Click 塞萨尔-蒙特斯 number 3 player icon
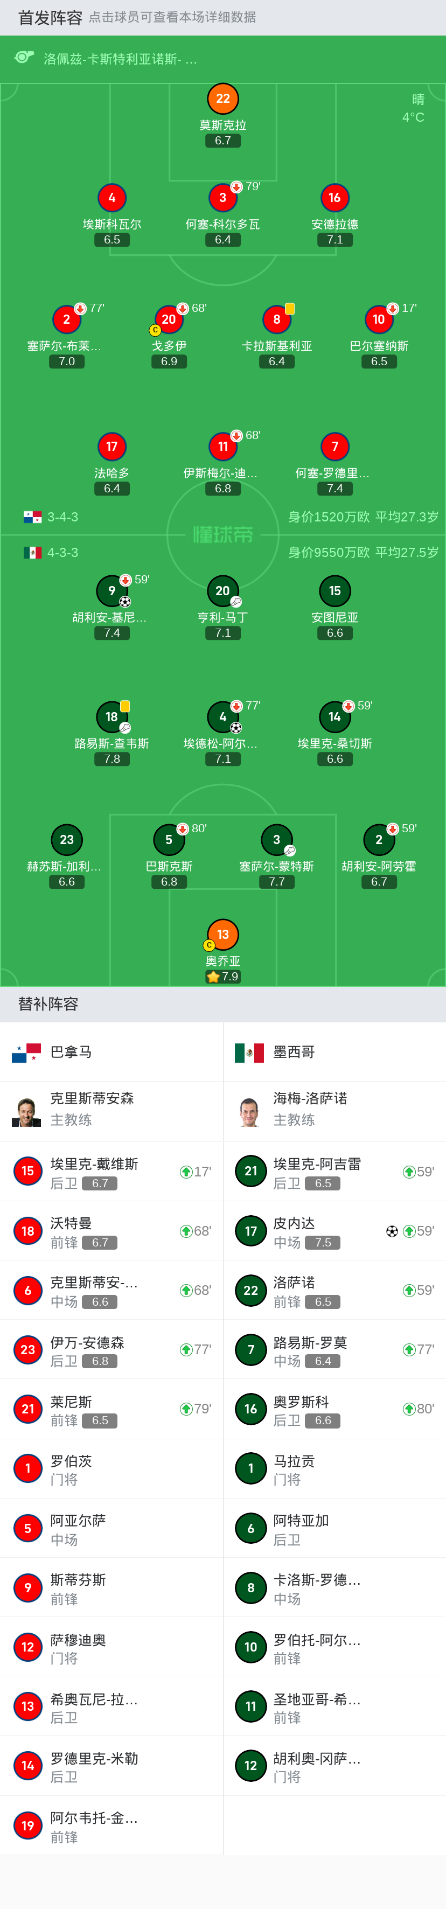This screenshot has width=446, height=1909. 276,840
